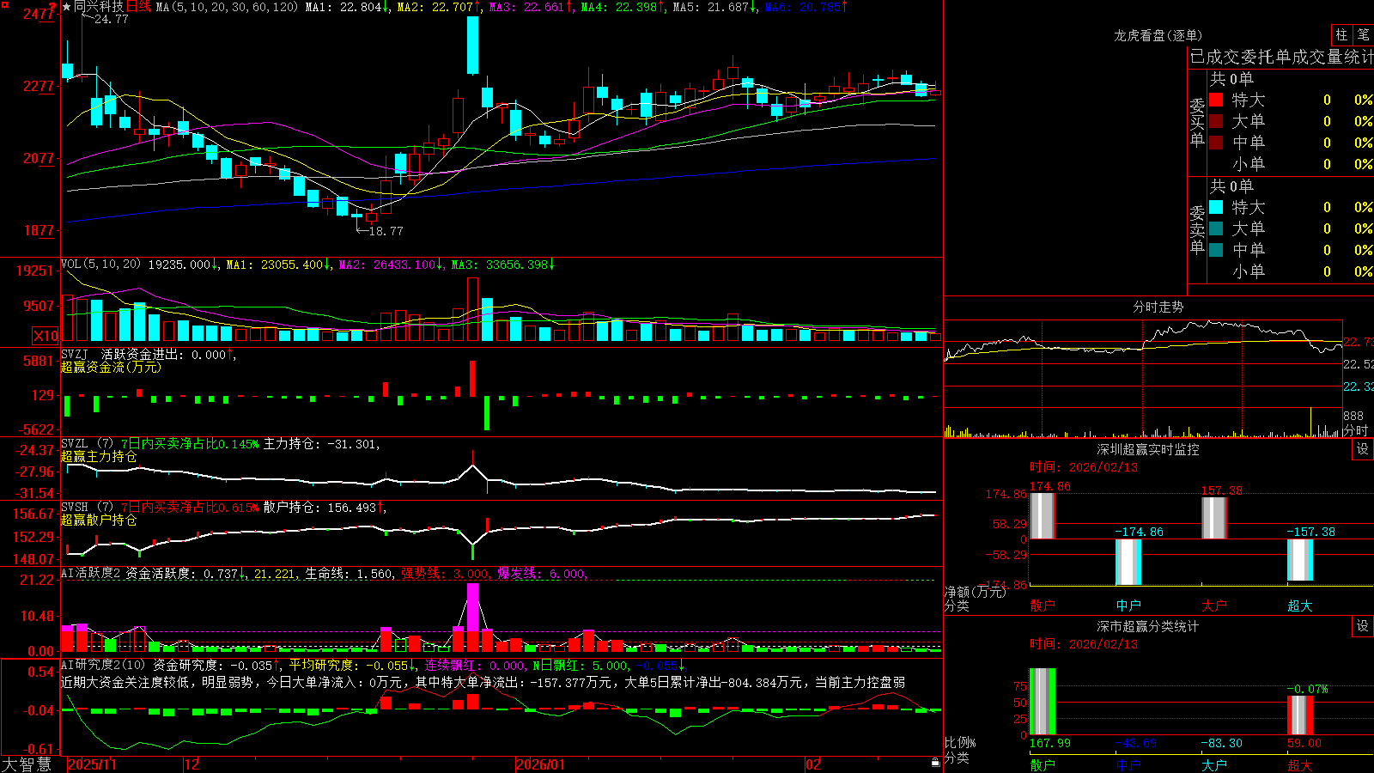Image resolution: width=1374 pixels, height=773 pixels.
Task: Click the red 特大 buy-order color swatch
Action: pyautogui.click(x=1216, y=100)
